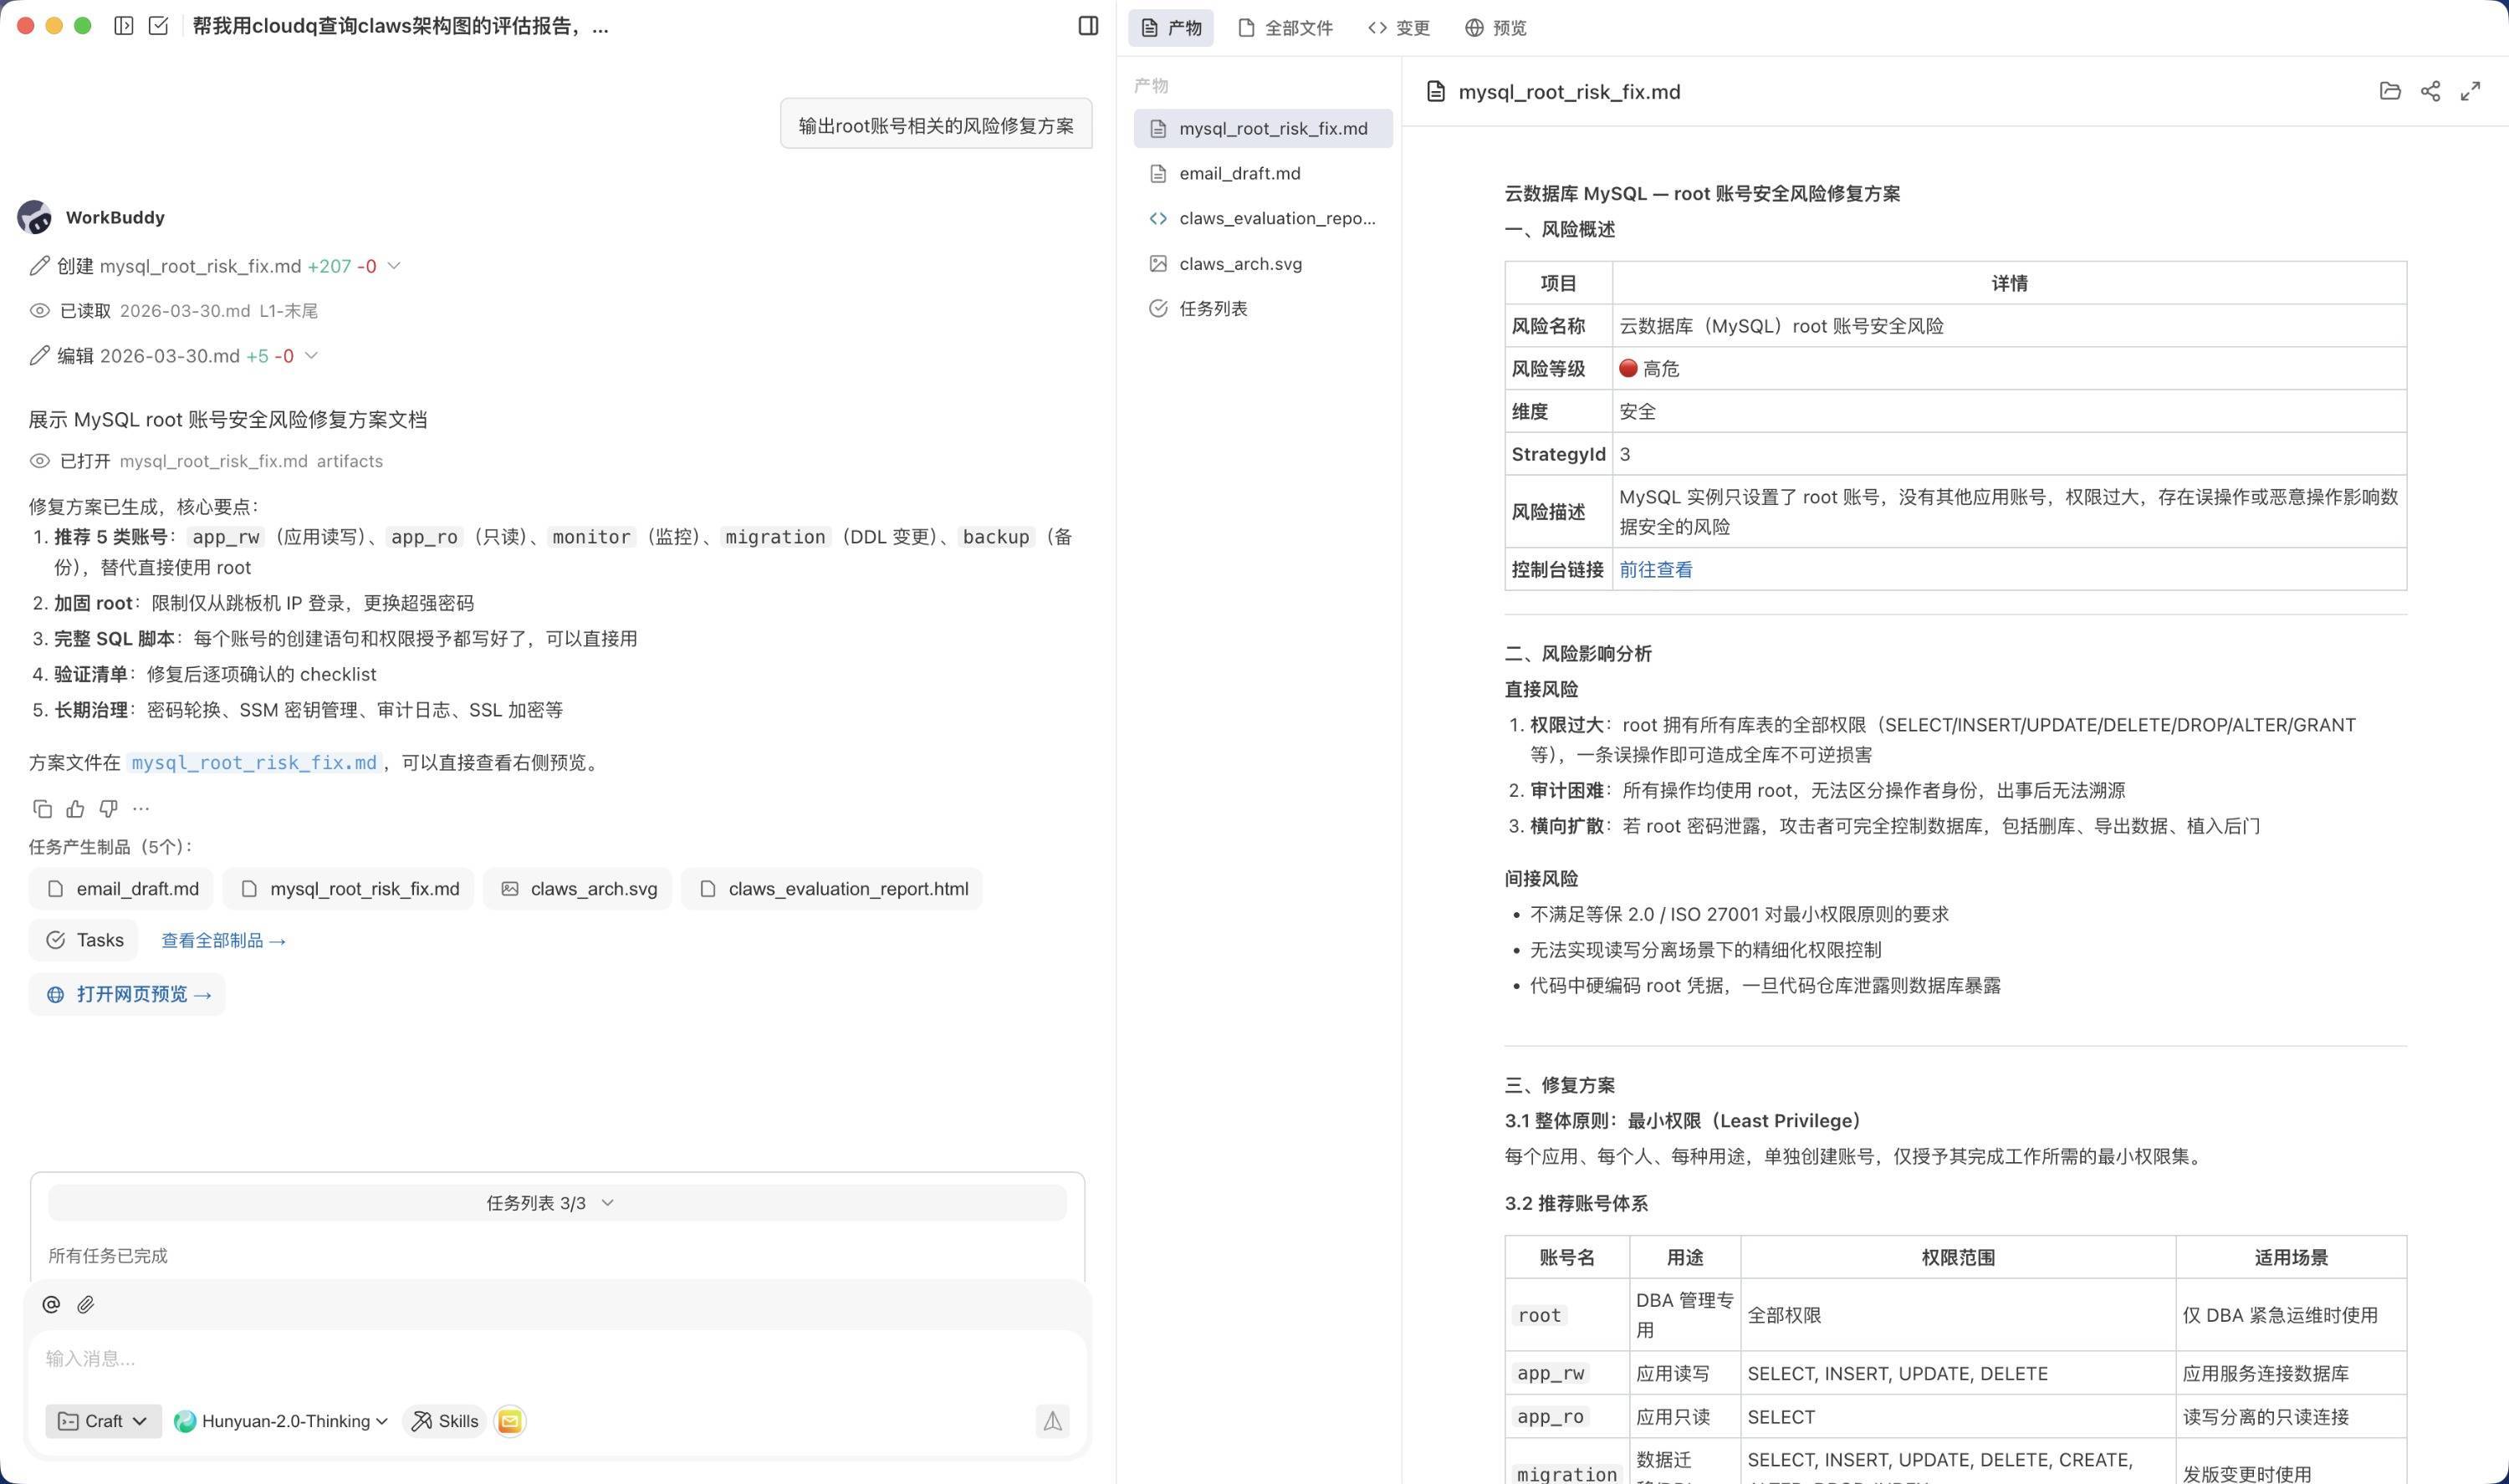This screenshot has height=1484, width=2509.
Task: Open containing folder icon in preview header
Action: (x=2389, y=91)
